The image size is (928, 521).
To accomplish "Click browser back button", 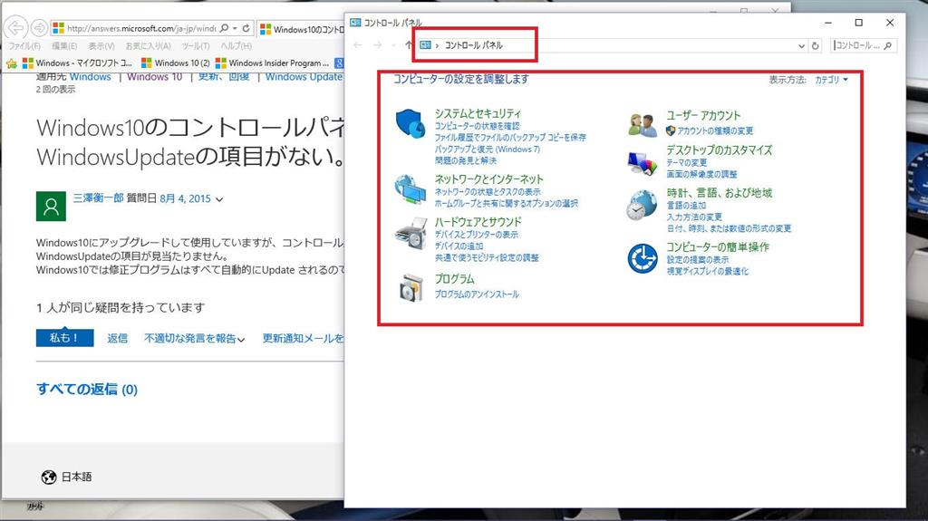I will click(16, 28).
